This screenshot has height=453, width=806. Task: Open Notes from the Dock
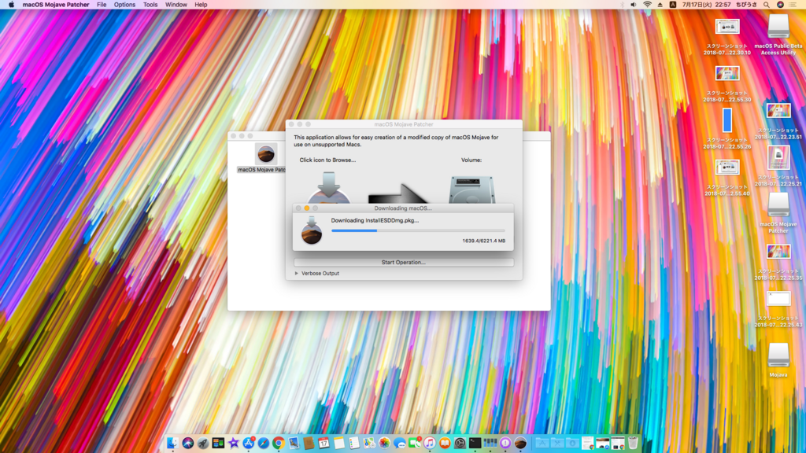[x=339, y=443]
